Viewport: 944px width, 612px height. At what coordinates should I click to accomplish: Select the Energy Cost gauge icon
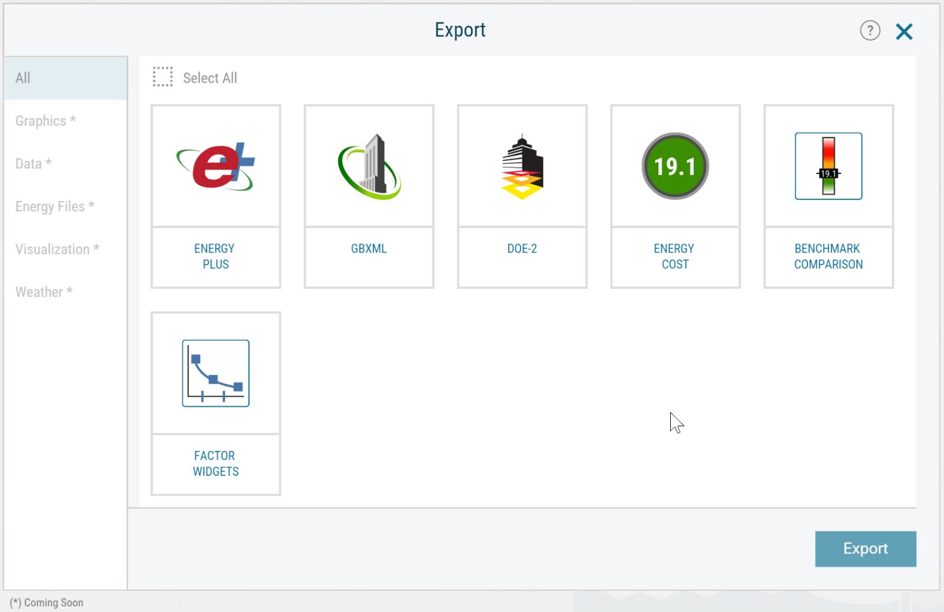coord(674,166)
